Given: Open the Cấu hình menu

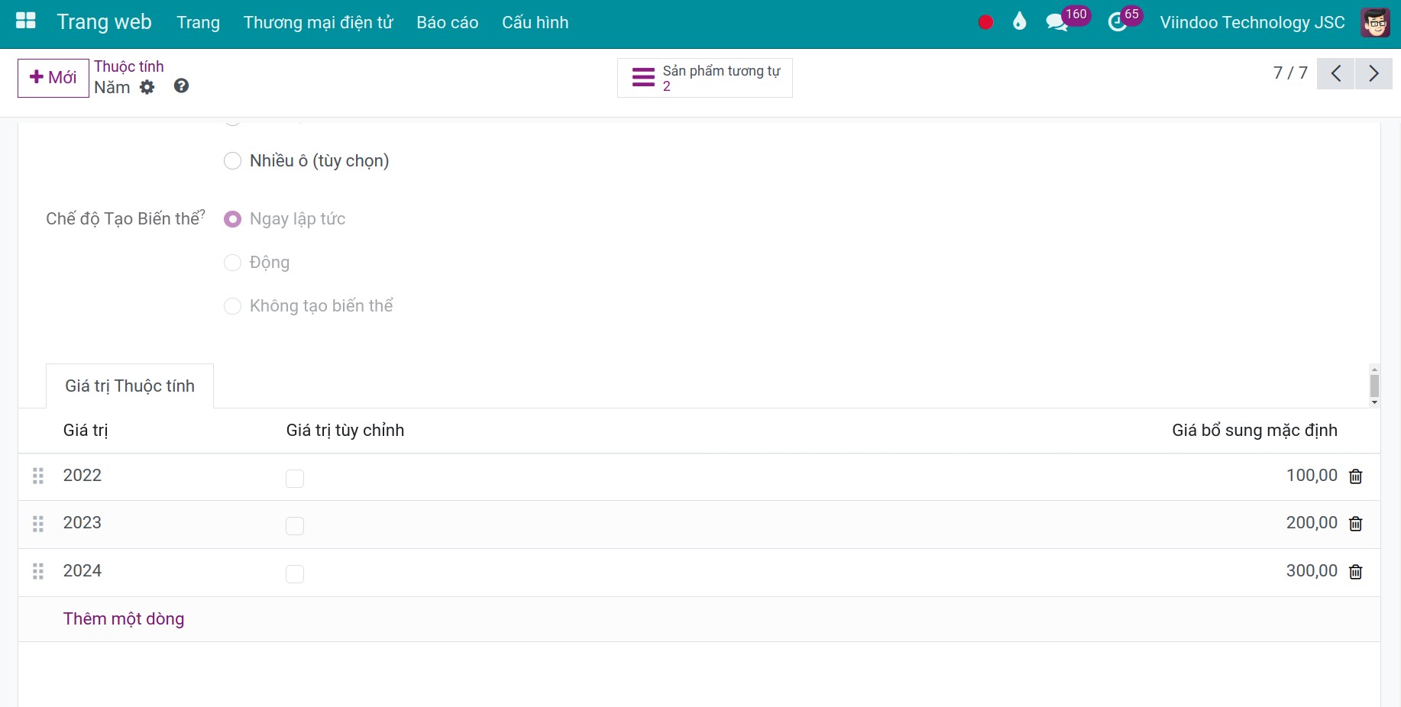Looking at the screenshot, I should click(535, 23).
